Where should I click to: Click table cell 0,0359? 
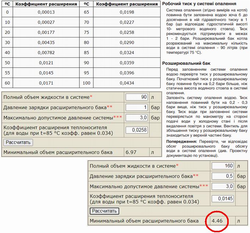click(x=127, y=63)
